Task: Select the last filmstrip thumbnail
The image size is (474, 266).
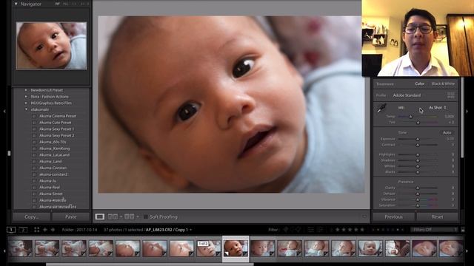Action: (451, 248)
